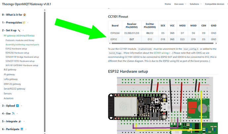Jump to ESP8266 Hardware setup sidebar link
The height and width of the screenshot is (134, 228).
pyautogui.click(x=17, y=53)
